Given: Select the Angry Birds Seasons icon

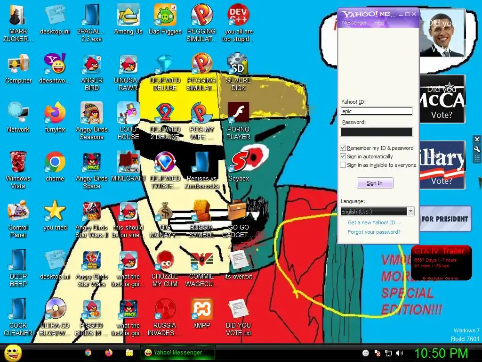Looking at the screenshot, I should 92,121.
